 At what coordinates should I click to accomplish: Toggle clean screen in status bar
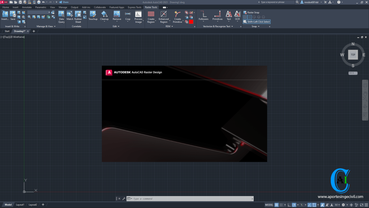pyautogui.click(x=362, y=205)
